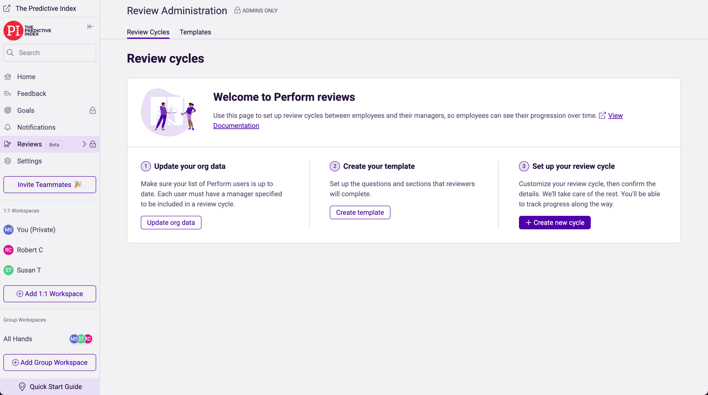Screen dimensions: 708x395
Task: Click the Create new cycle button
Action: (554, 223)
